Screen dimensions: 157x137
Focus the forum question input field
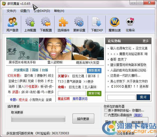click(x=121, y=97)
